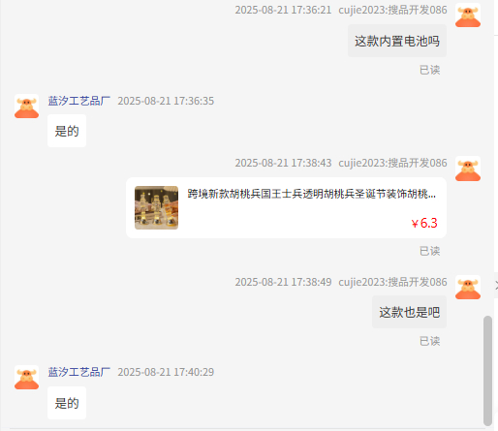Screen dimensions: 498x431
Task: Click 已读 status under 这款内置电池吗
Action: (429, 70)
